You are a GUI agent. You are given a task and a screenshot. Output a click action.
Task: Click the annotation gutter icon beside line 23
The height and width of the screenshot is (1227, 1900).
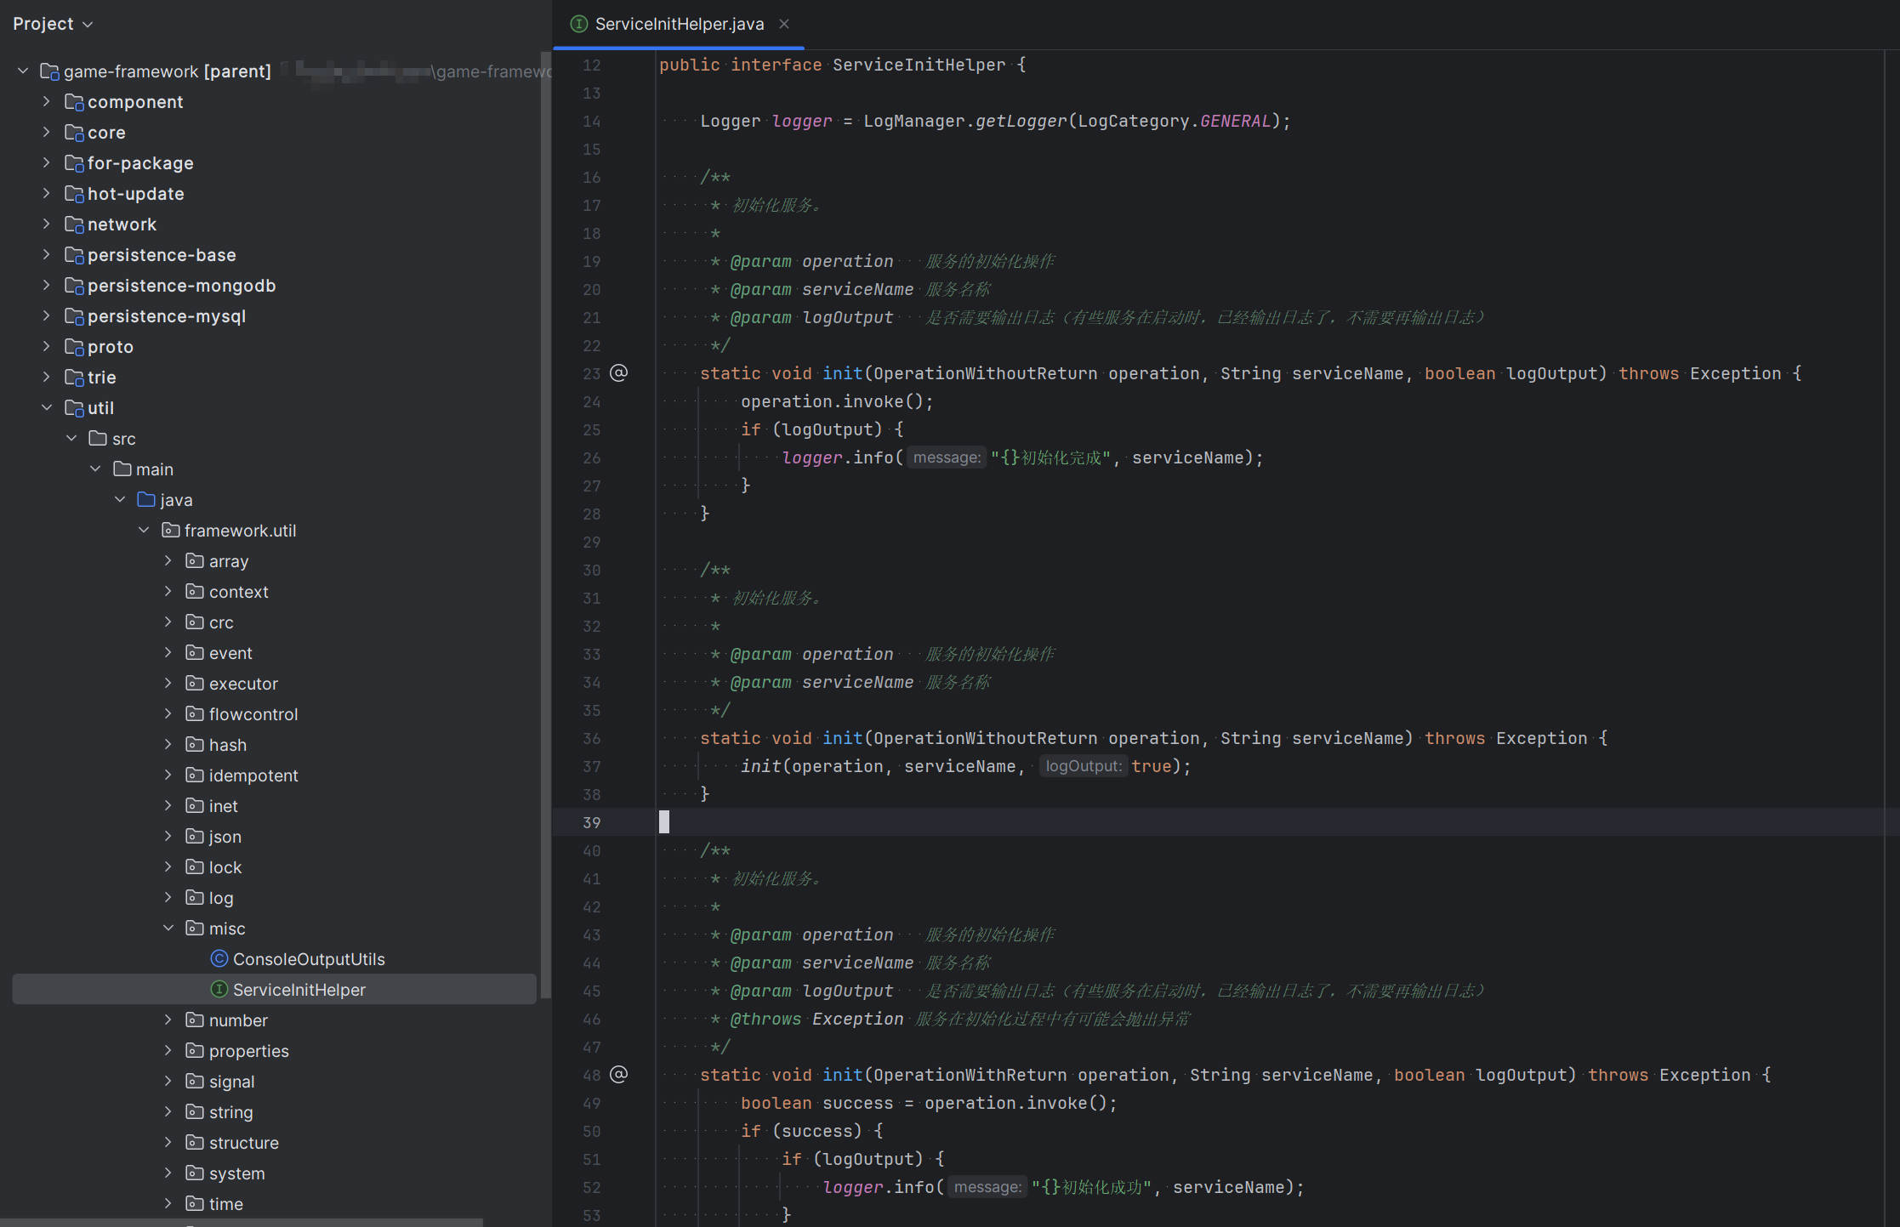pos(619,372)
